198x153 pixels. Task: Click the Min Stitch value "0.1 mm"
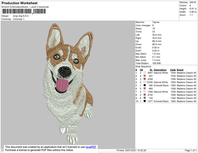(x=156, y=57)
